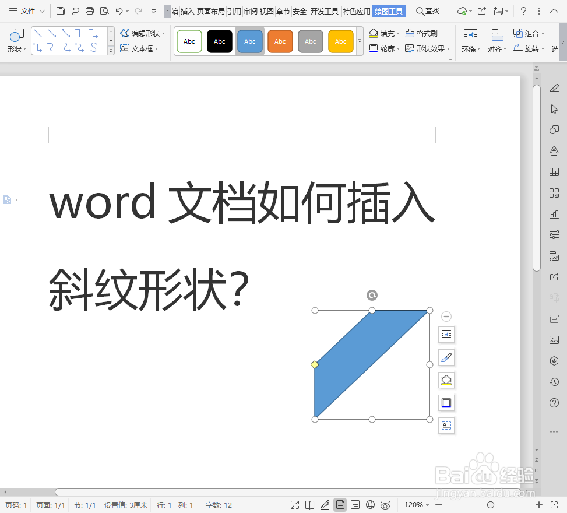Click the Redo arrow icon

pos(138,11)
